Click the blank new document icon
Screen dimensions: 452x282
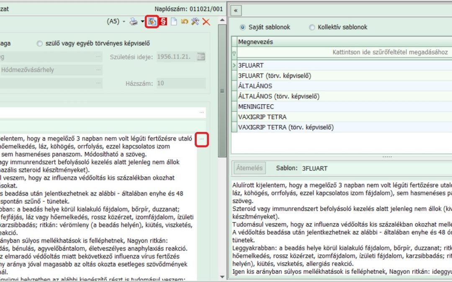(174, 22)
